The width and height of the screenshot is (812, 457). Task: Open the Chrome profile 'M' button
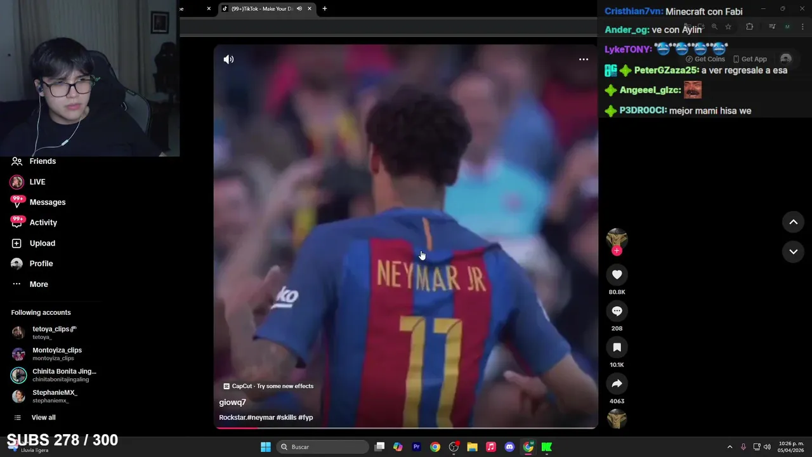coord(787,27)
